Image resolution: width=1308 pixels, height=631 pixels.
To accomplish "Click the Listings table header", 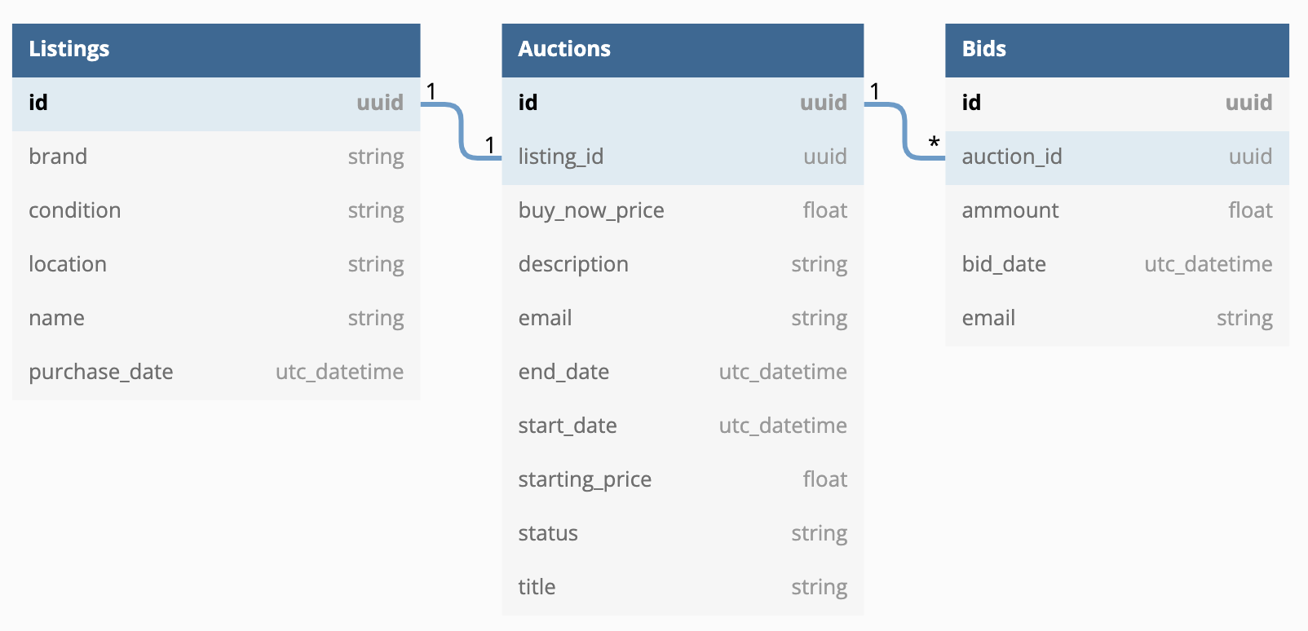I will [x=216, y=50].
